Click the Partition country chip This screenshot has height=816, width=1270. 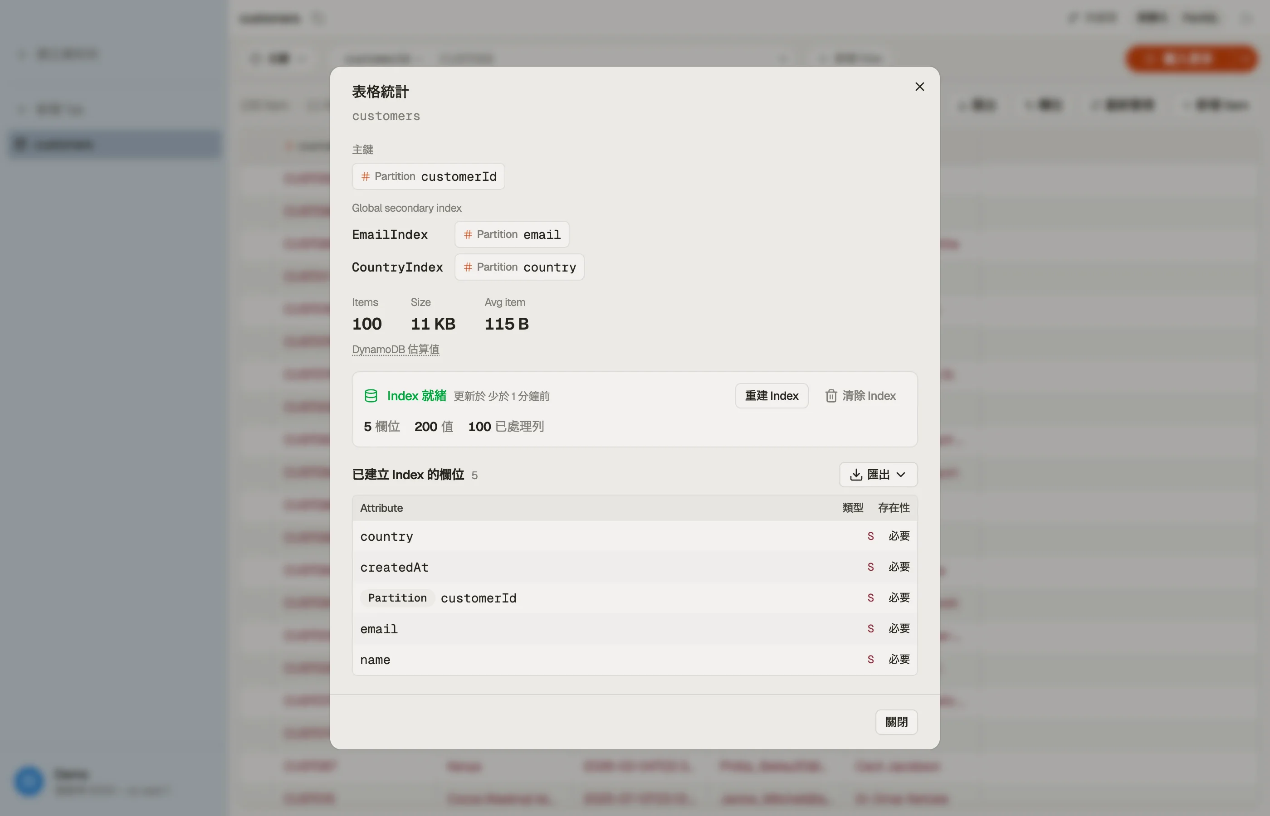[519, 267]
